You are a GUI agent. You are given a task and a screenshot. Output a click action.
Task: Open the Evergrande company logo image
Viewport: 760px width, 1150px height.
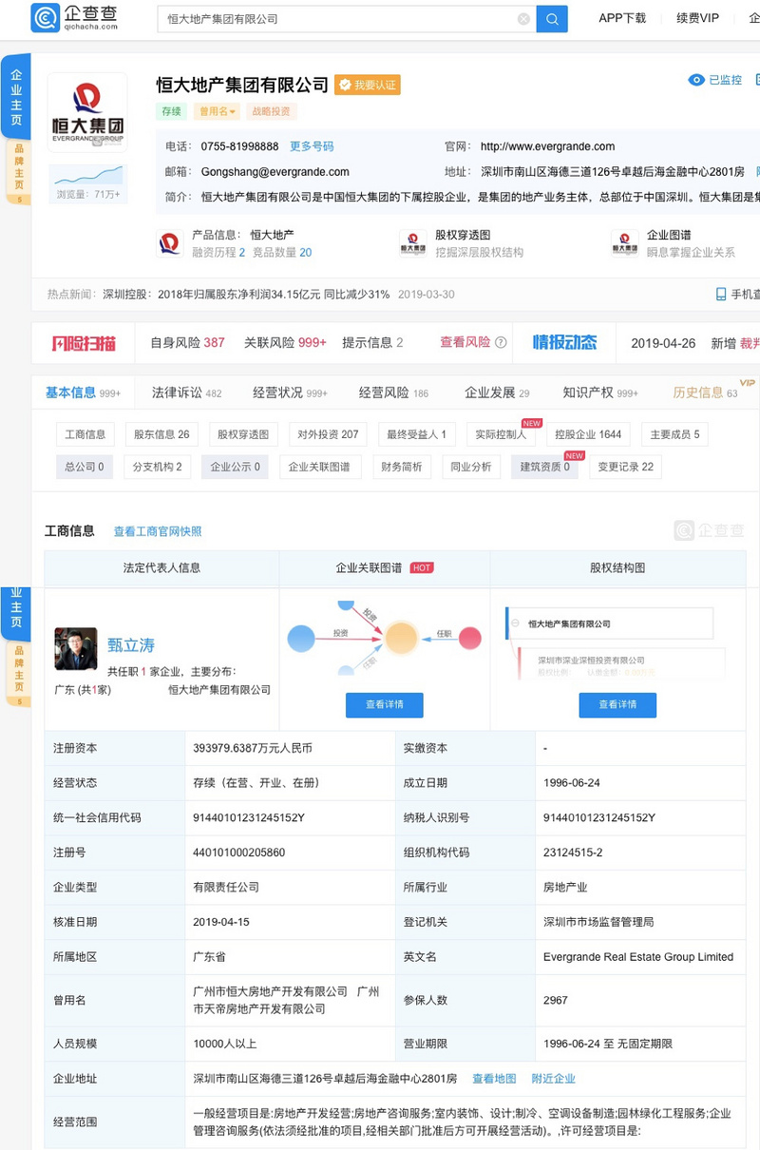pos(87,112)
